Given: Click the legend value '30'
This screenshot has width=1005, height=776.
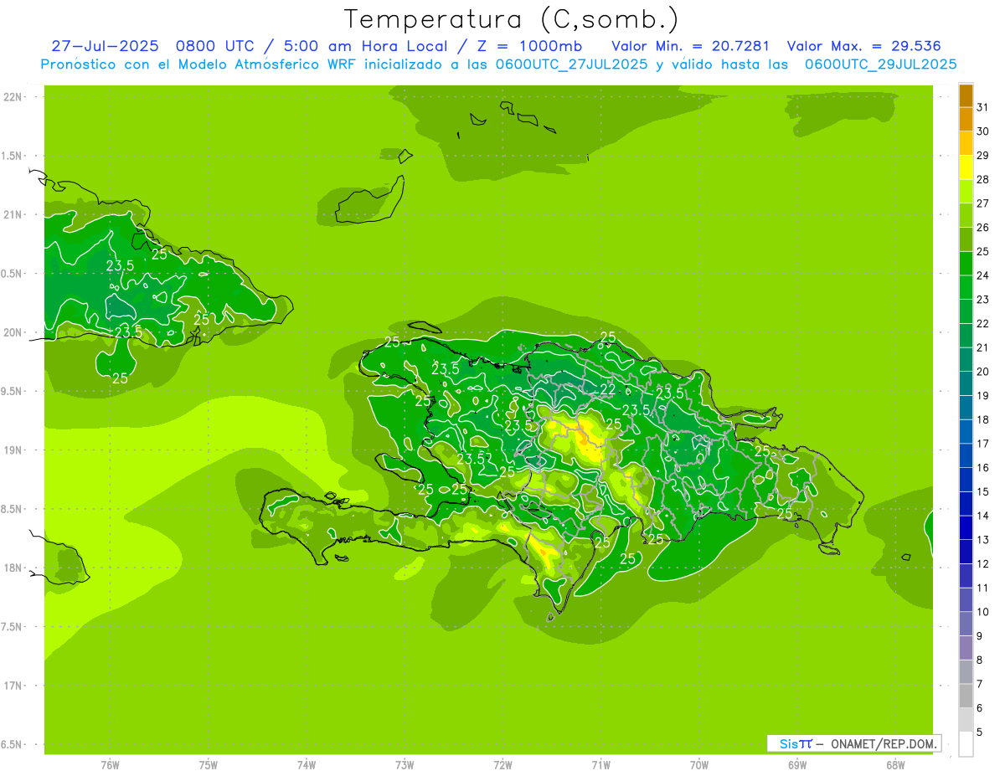Looking at the screenshot, I should point(982,131).
